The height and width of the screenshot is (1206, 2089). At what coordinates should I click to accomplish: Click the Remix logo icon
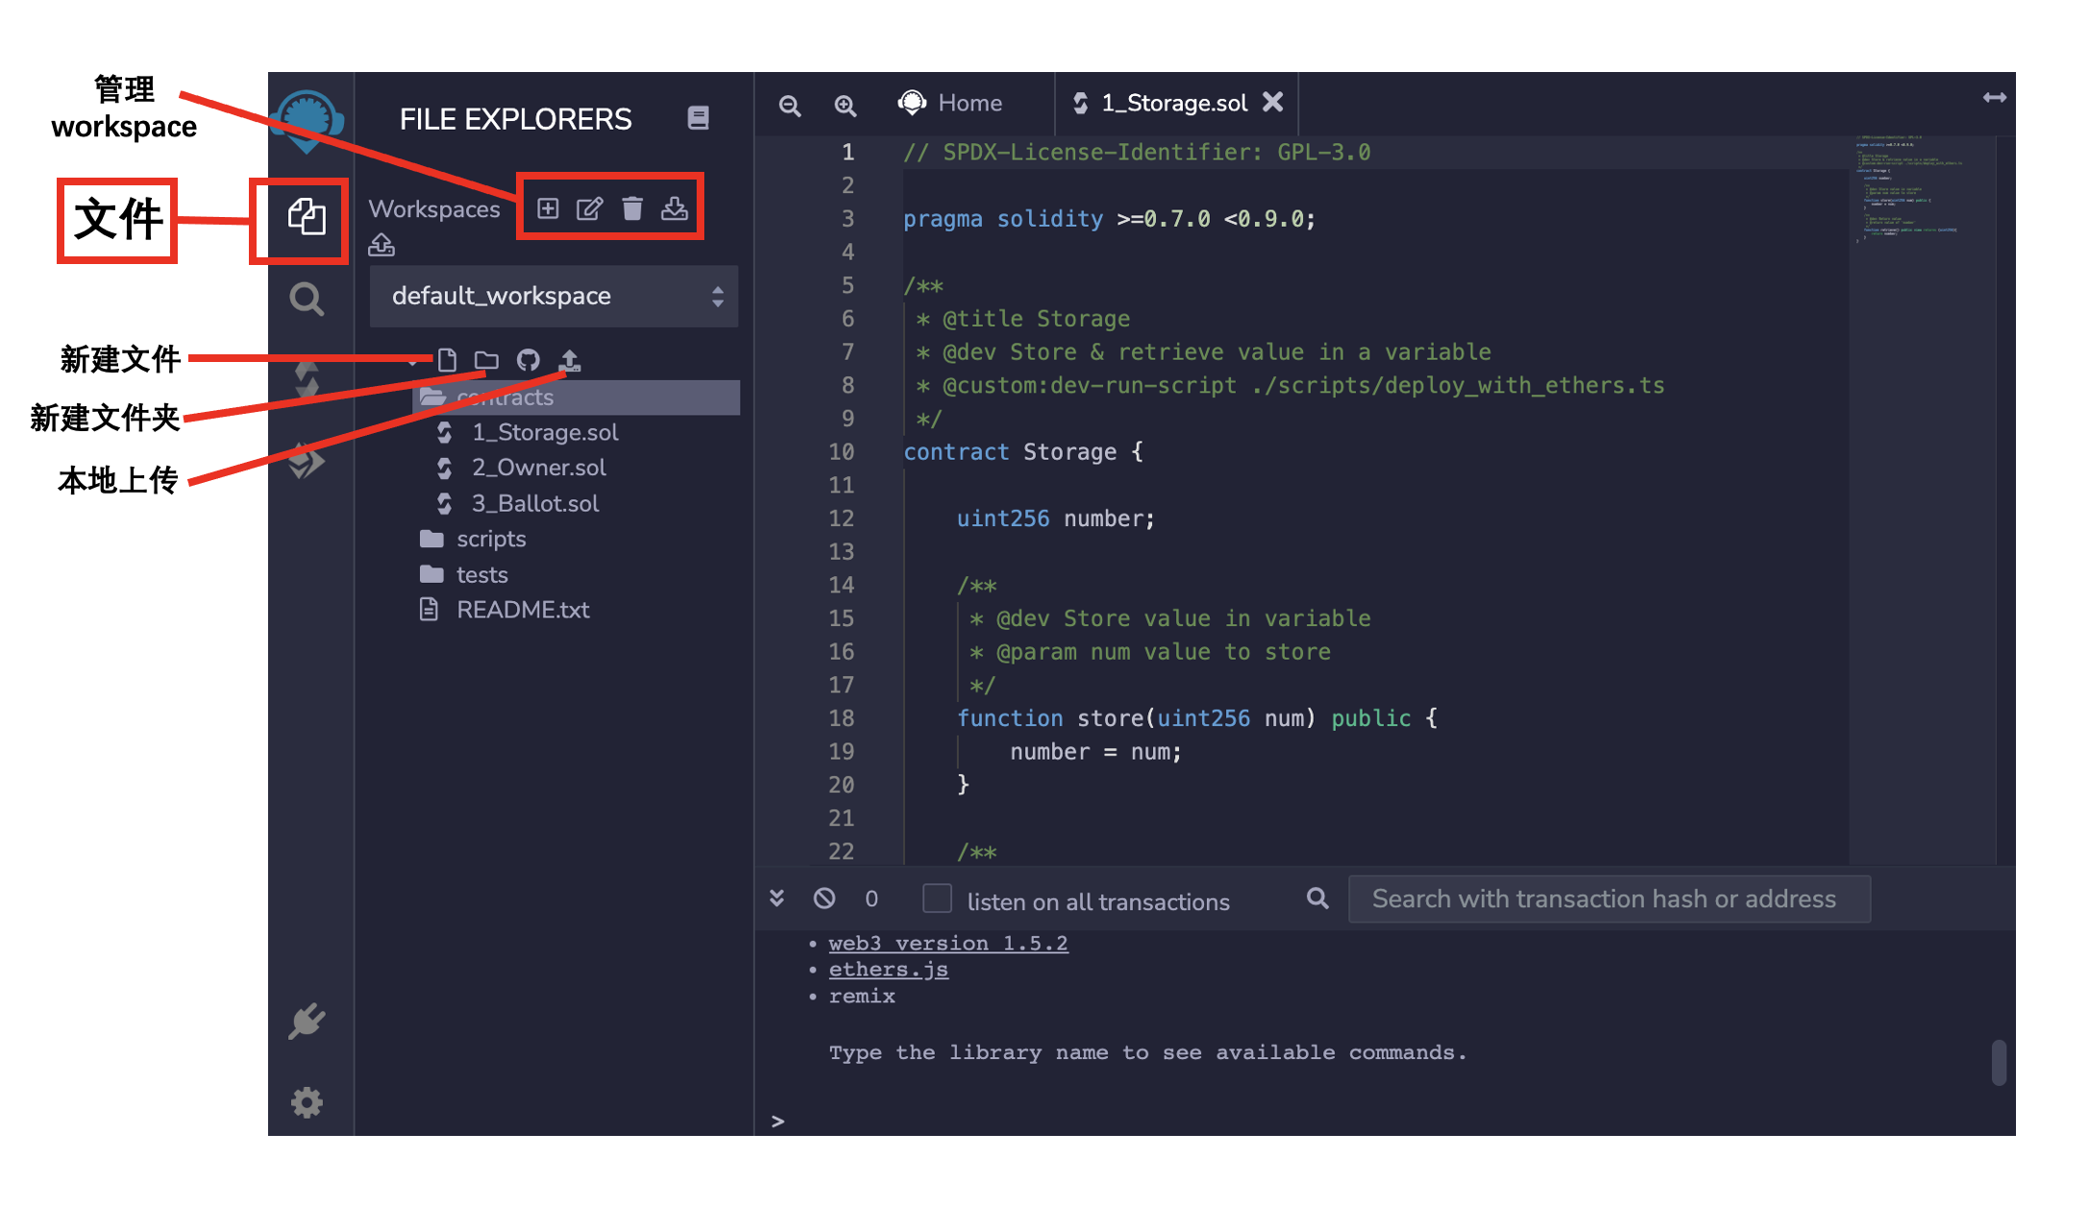point(307,122)
